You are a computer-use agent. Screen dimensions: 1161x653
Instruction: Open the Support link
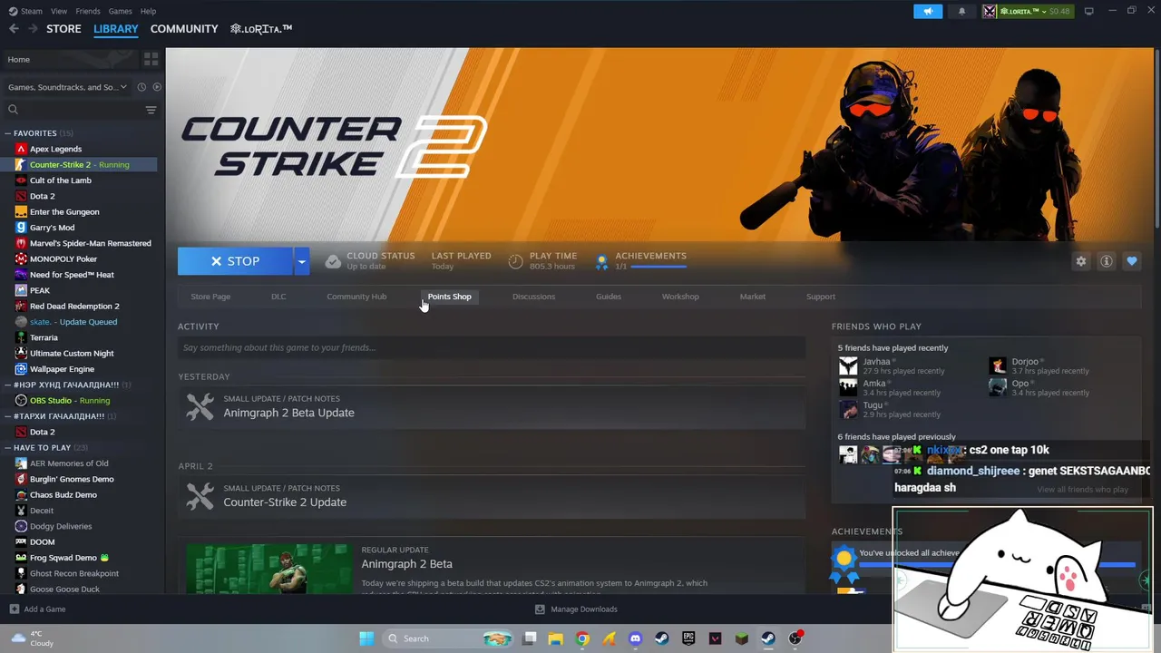tap(821, 297)
